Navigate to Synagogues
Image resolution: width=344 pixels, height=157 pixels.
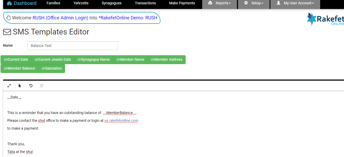pos(112,3)
